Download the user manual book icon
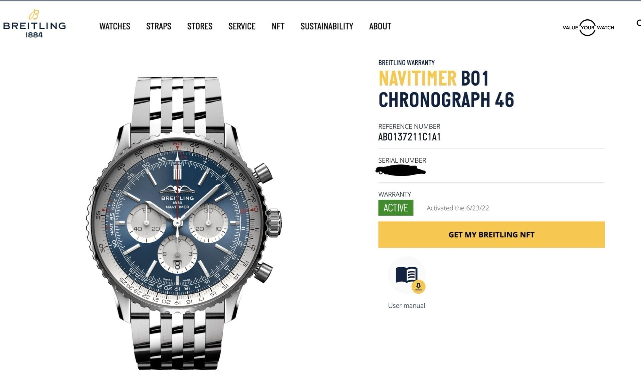 406,275
